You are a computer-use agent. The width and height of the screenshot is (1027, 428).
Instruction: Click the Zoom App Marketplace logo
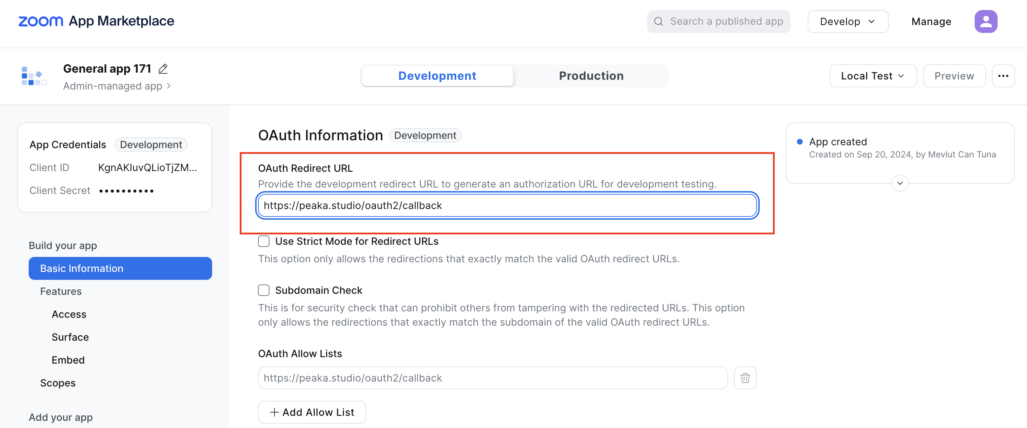click(x=96, y=21)
